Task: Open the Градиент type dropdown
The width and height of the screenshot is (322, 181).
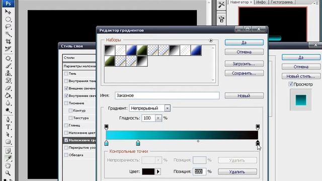Action: tap(168, 108)
